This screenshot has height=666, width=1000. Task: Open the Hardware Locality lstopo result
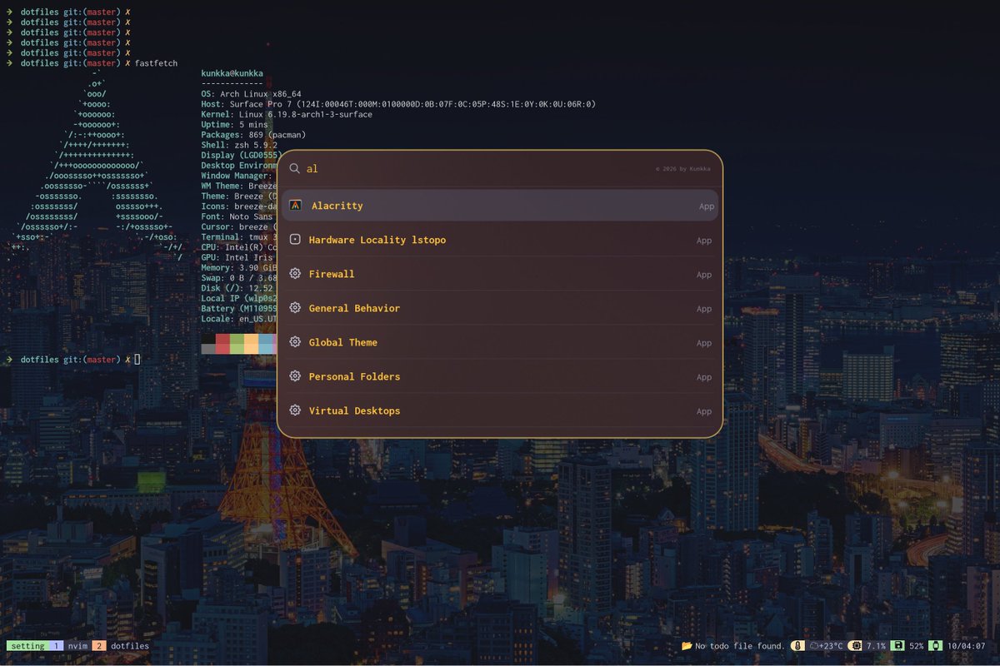[x=500, y=240]
